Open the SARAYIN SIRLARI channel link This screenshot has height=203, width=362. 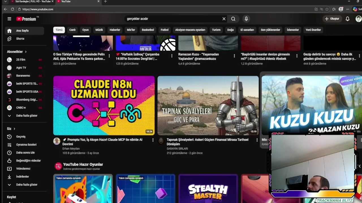[x=177, y=149]
